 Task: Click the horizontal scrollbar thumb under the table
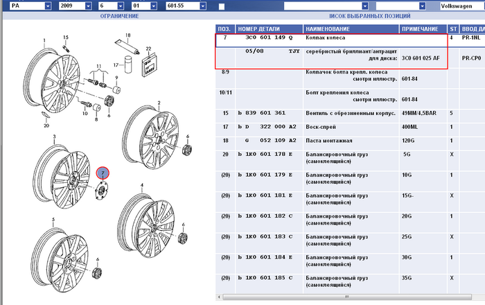click(347, 297)
